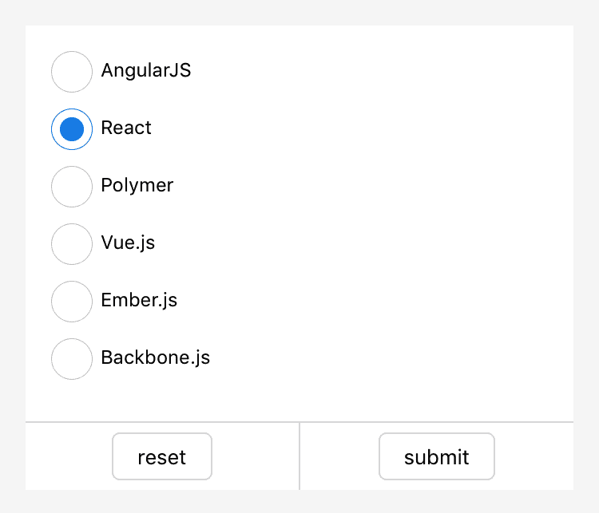Select the Ember.js radio circle
This screenshot has width=599, height=513.
click(72, 302)
